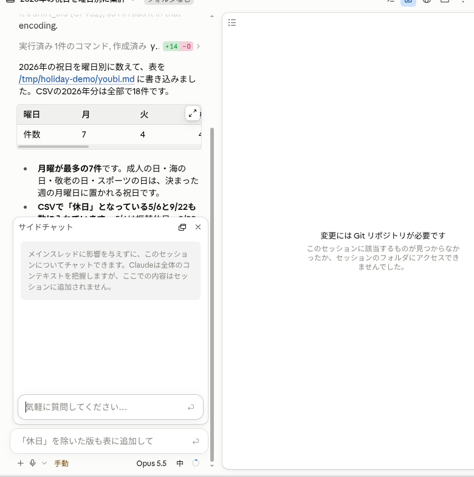Viewport: 474px width, 477px height.
Task: Click the table's horizontal scrollbar thumb
Action: [53, 147]
